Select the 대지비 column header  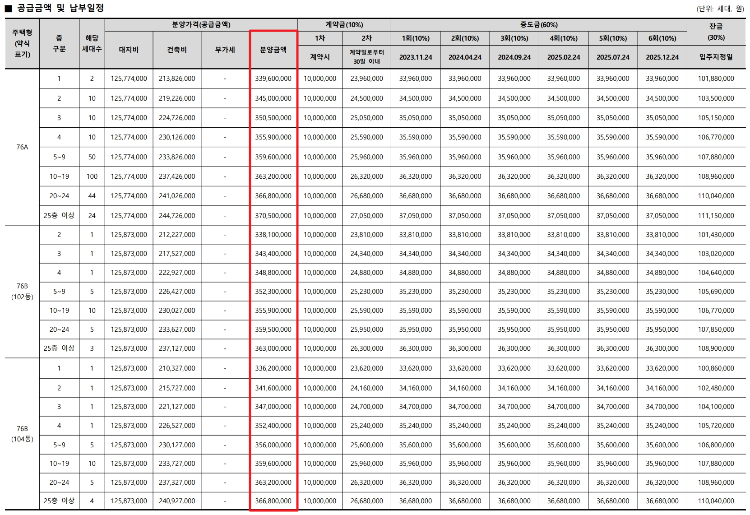tap(129, 50)
